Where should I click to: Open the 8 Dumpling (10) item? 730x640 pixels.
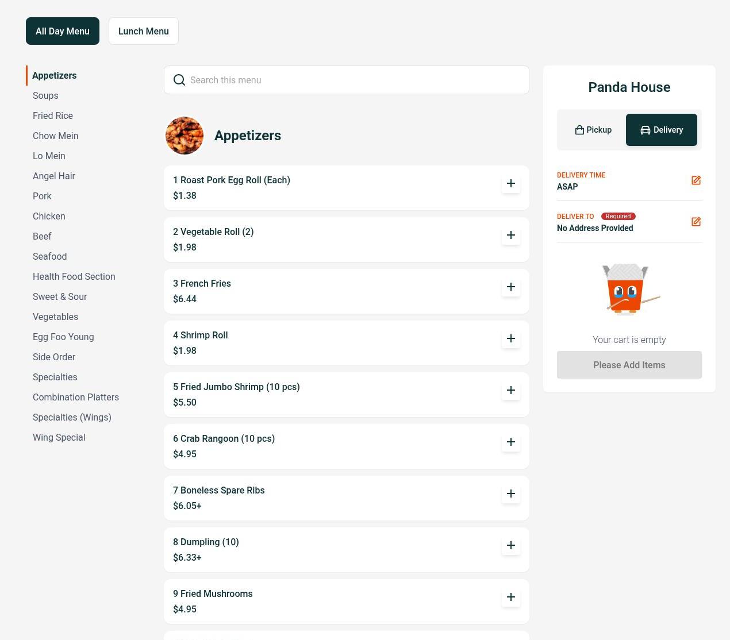(x=347, y=550)
